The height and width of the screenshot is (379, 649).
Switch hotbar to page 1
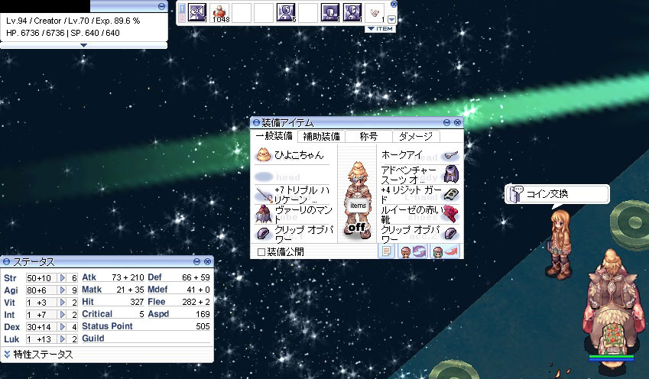pos(182,8)
